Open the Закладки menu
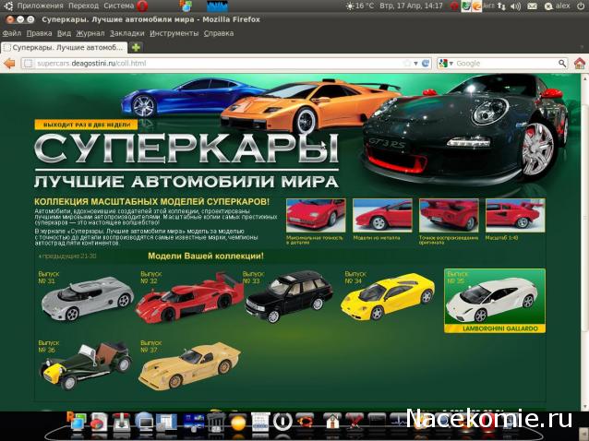This screenshot has height=441, width=589. [x=127, y=33]
